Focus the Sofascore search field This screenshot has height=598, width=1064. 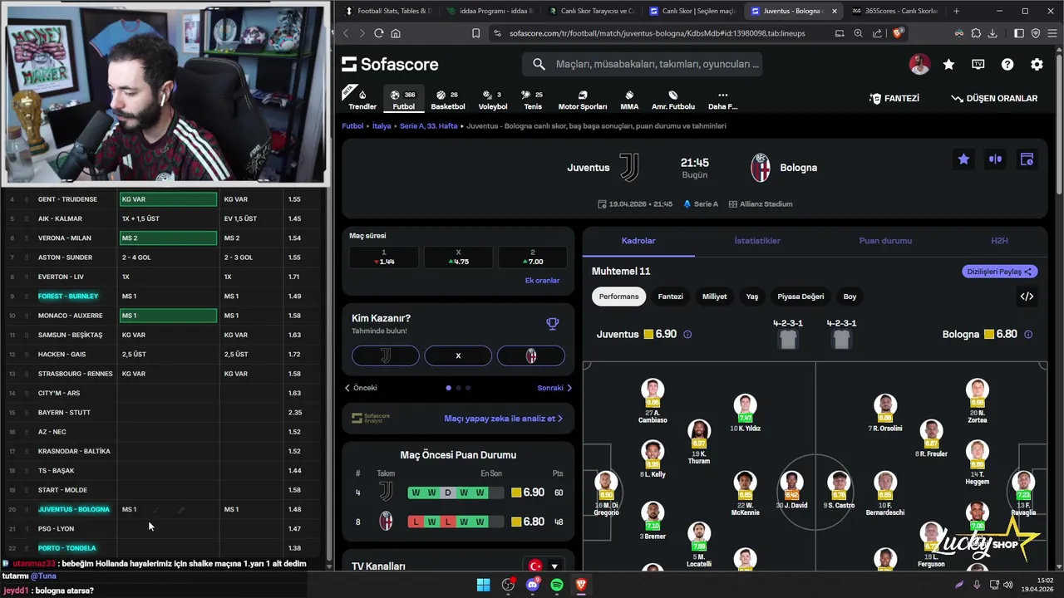(x=643, y=64)
